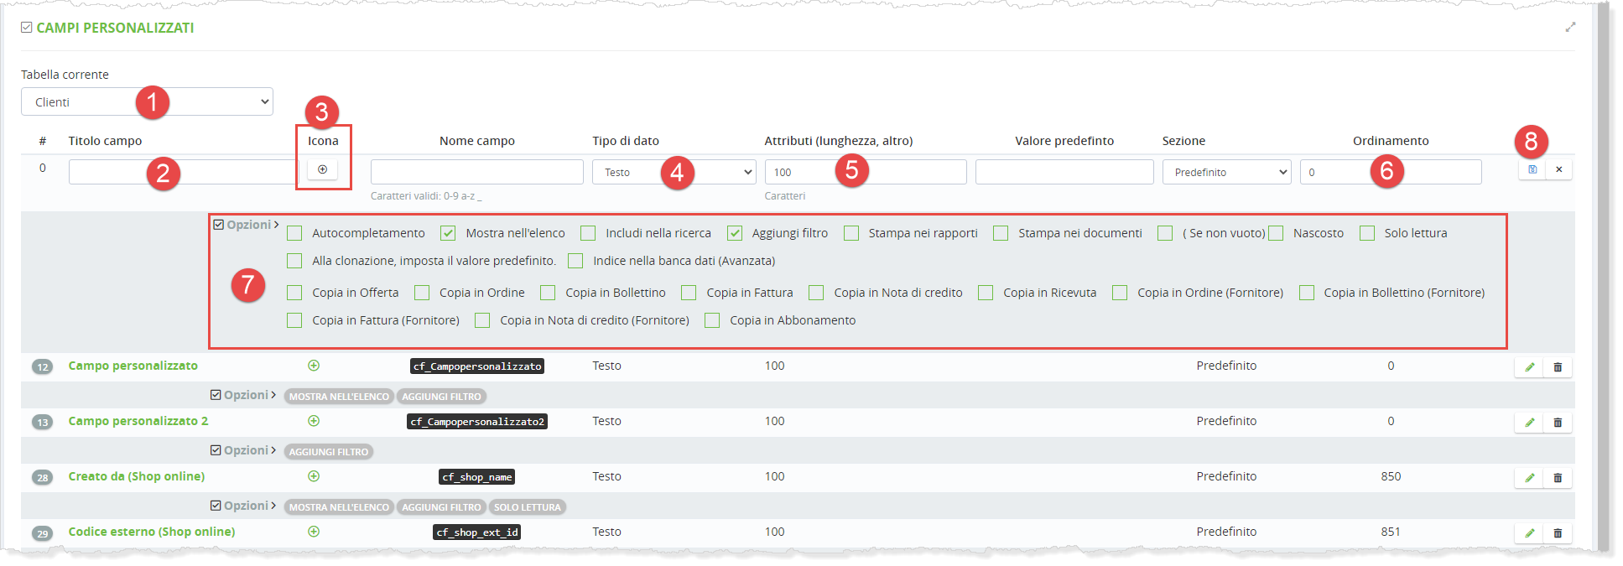The height and width of the screenshot is (566, 1623).
Task: Click the Codice esterno (Shop online) link
Action: coord(152,532)
